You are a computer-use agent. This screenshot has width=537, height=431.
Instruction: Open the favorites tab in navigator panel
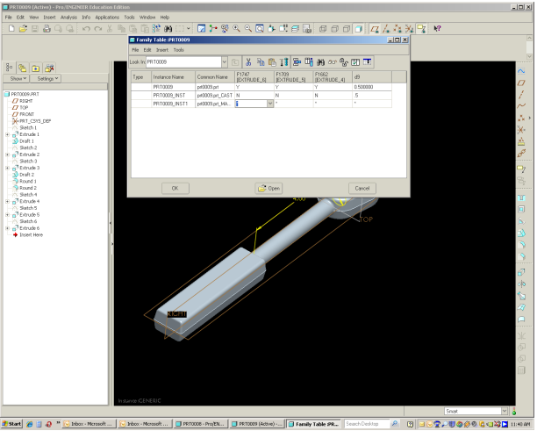49,67
